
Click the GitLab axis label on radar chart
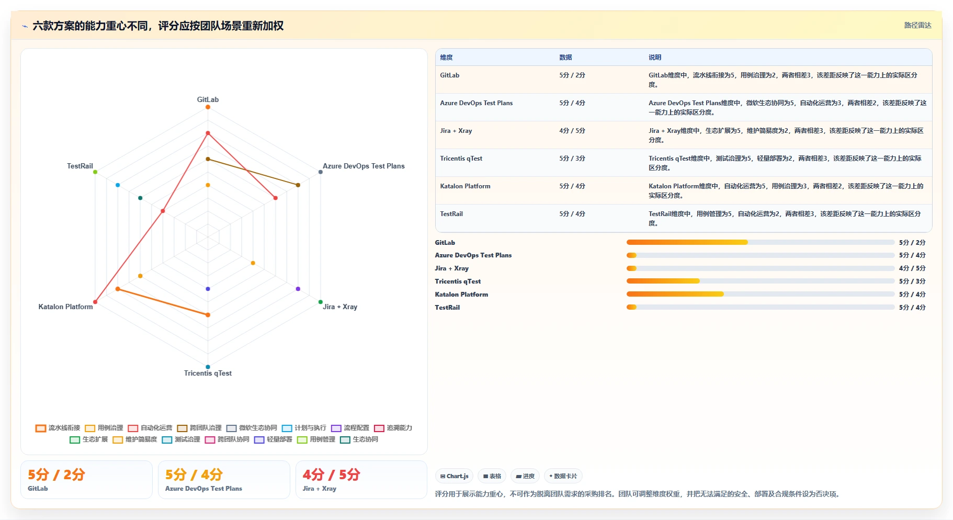tap(208, 99)
